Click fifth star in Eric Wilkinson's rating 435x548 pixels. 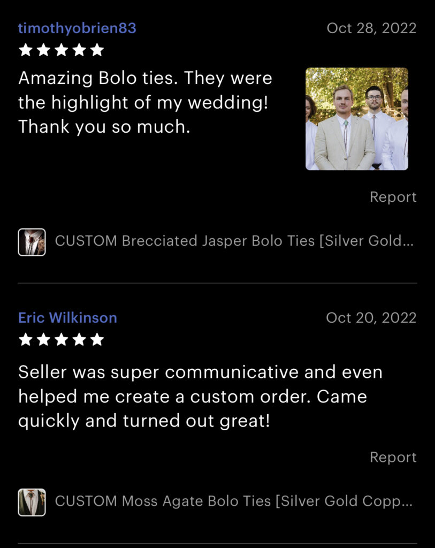click(97, 339)
